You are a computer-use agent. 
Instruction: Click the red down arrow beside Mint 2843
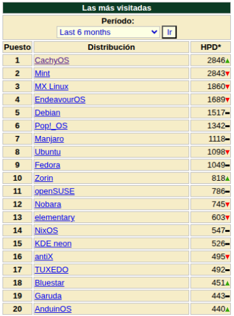click(x=227, y=74)
